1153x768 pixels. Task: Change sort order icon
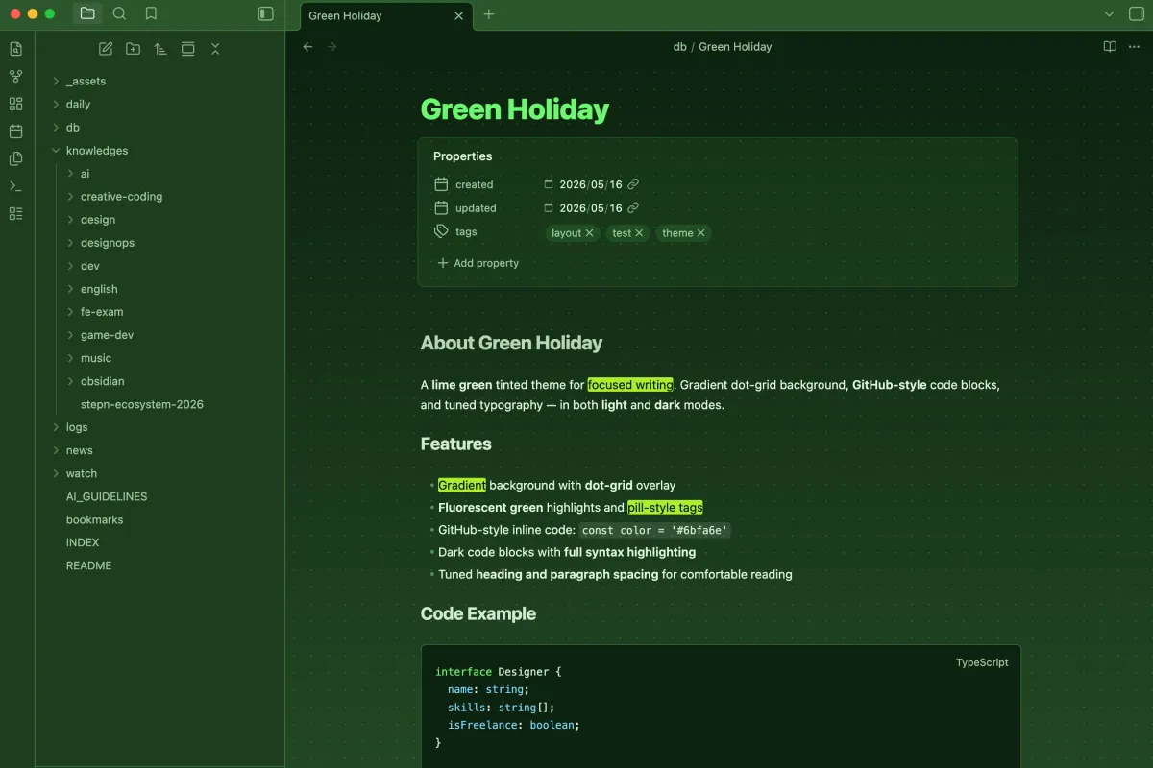click(x=160, y=49)
